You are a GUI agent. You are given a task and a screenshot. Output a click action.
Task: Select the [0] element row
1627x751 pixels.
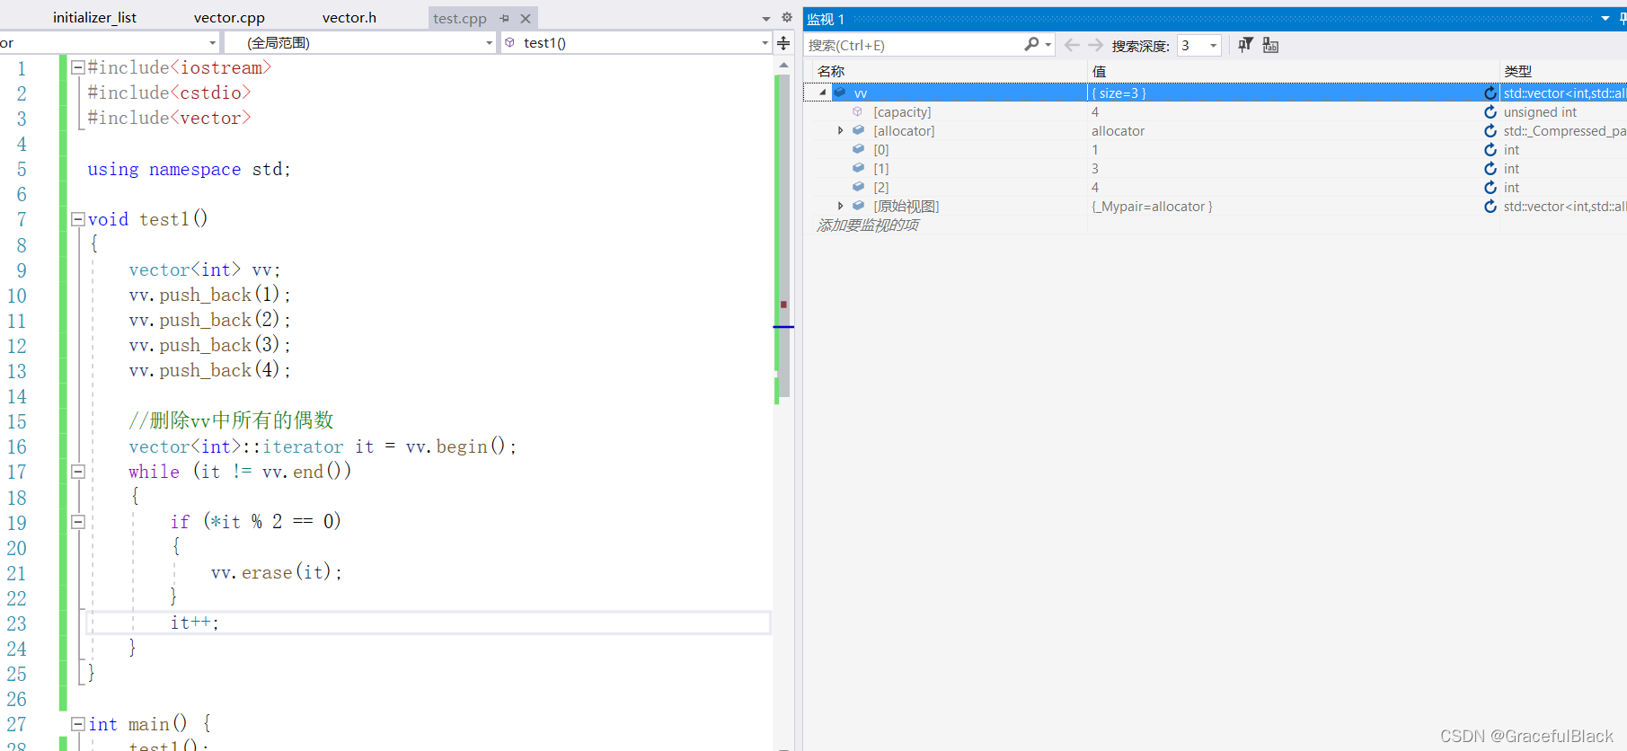(1215, 149)
